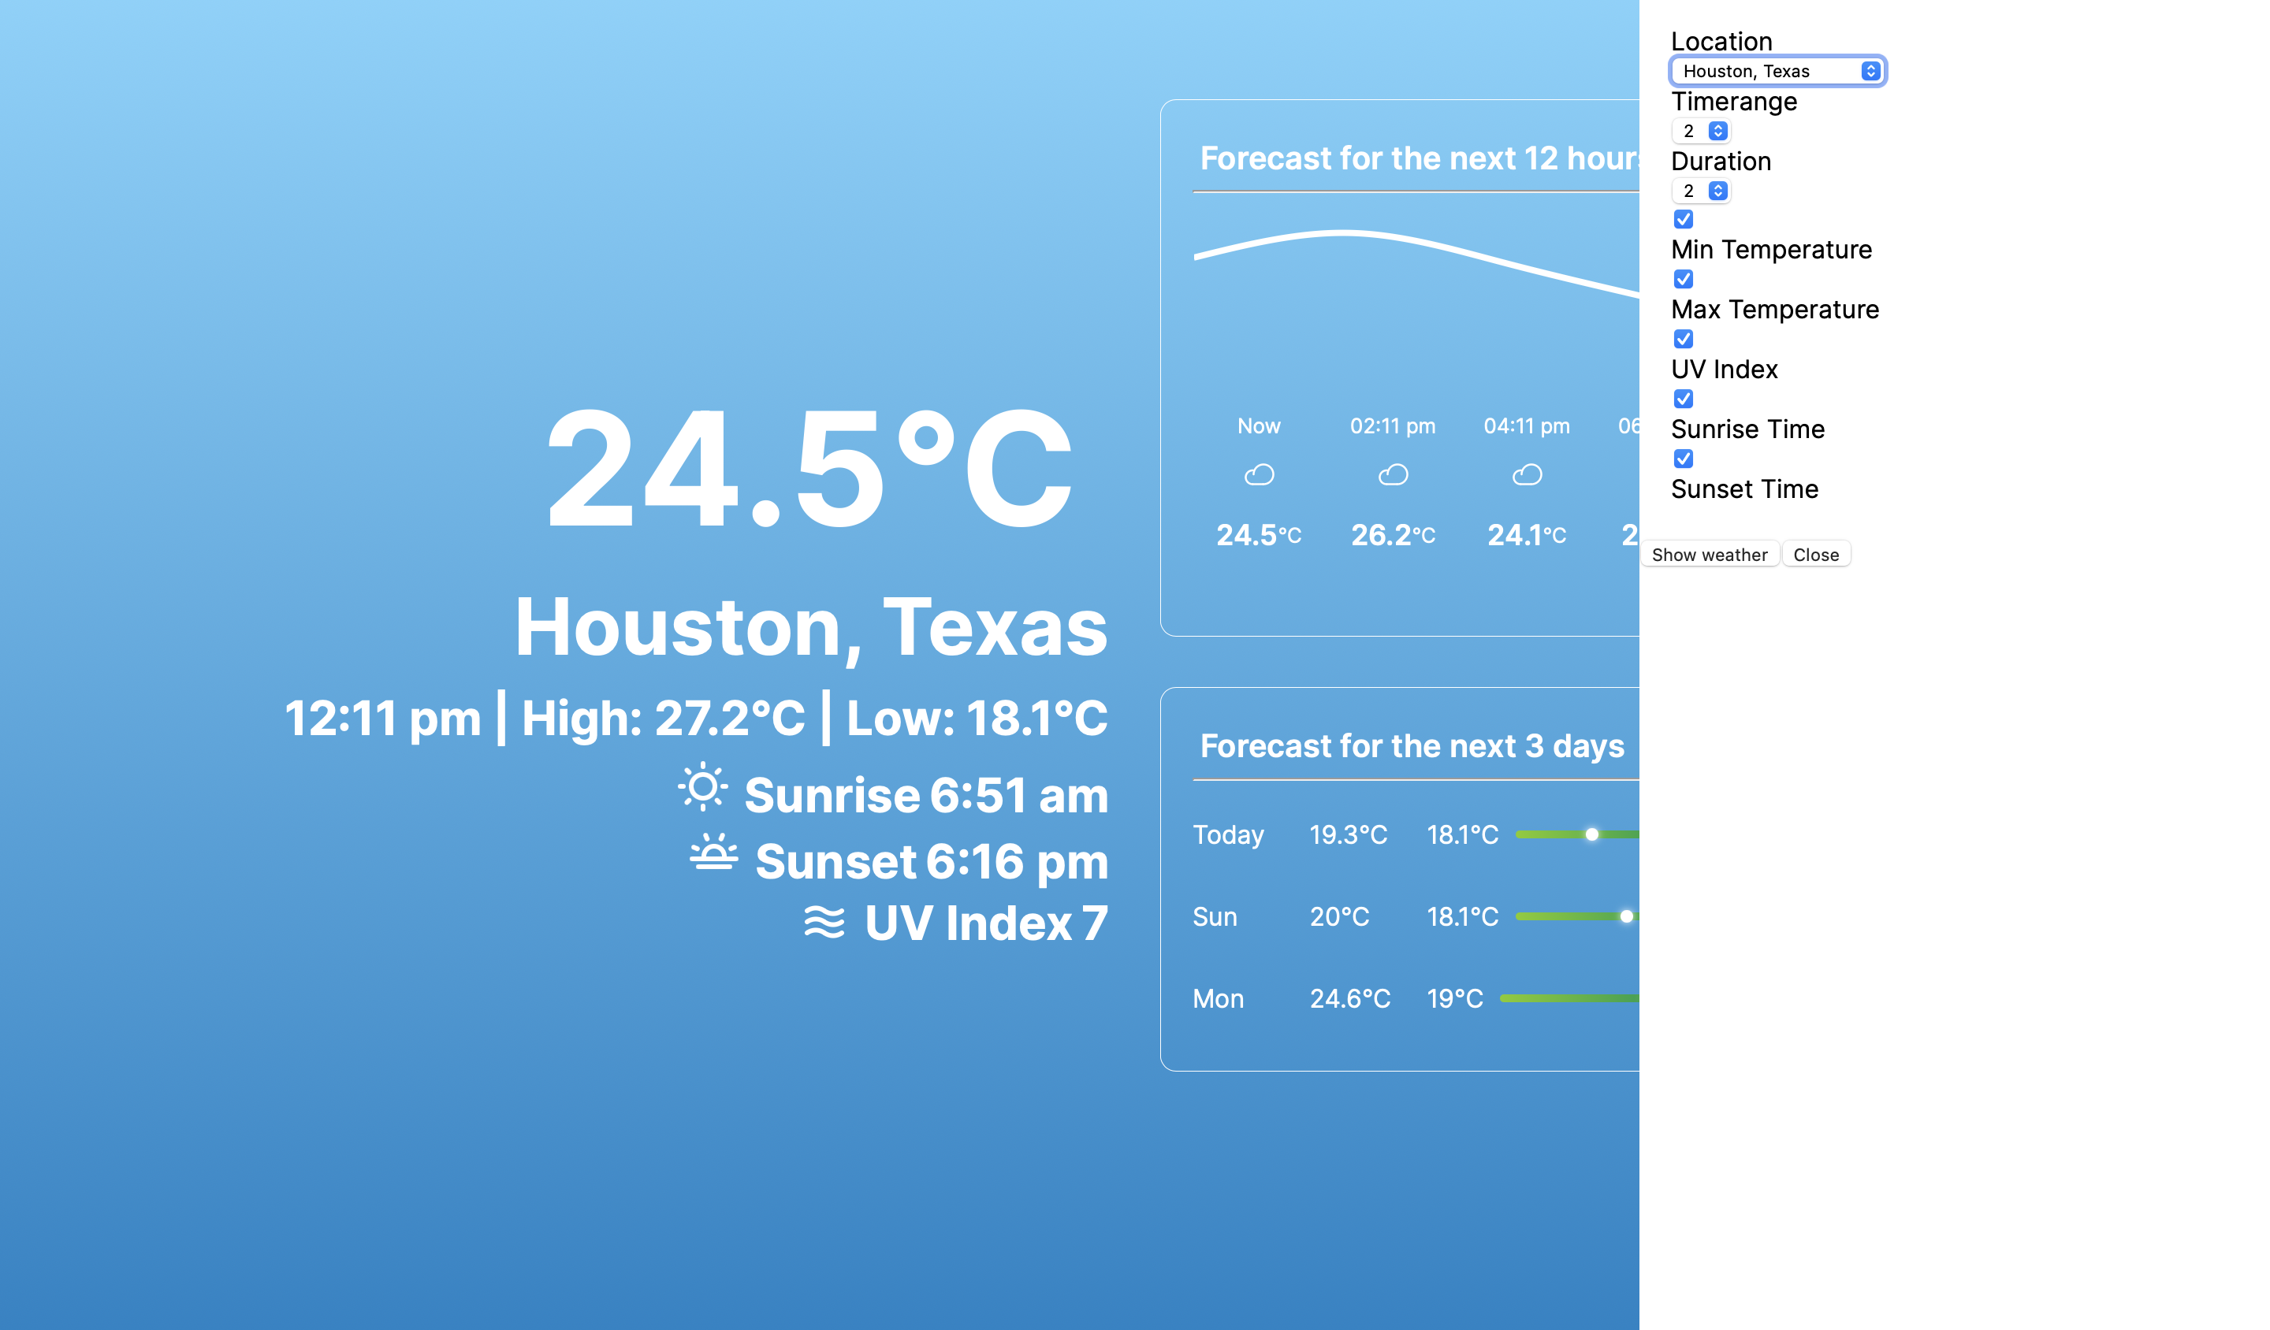Click the sunset icon
Screen dimensions: 2270x1330
(713, 853)
